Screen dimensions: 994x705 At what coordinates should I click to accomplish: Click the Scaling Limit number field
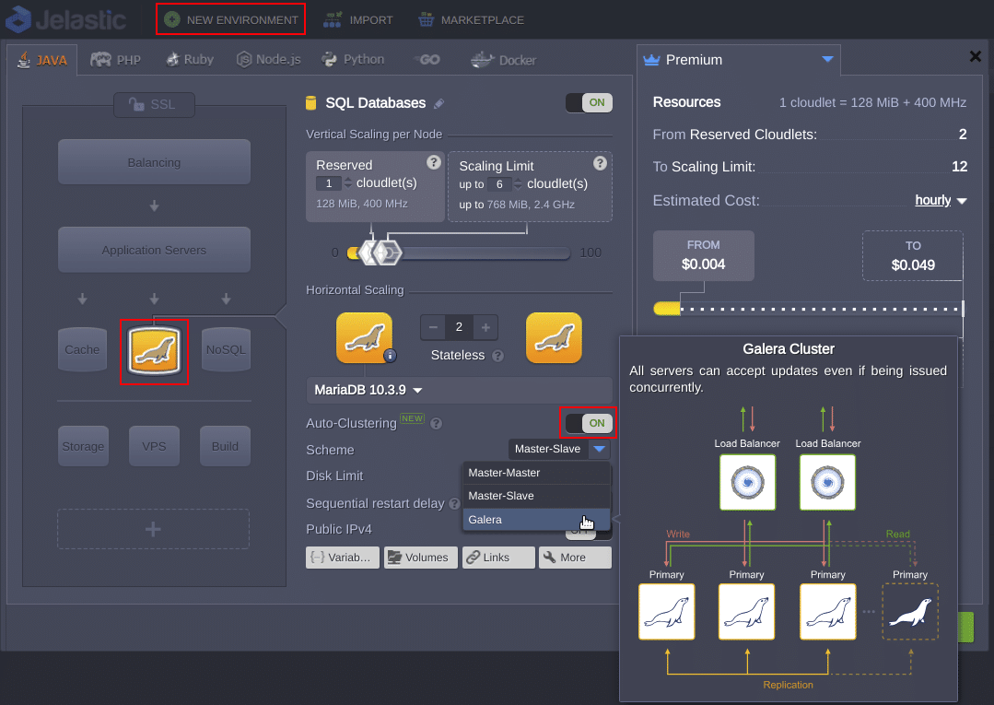click(499, 184)
